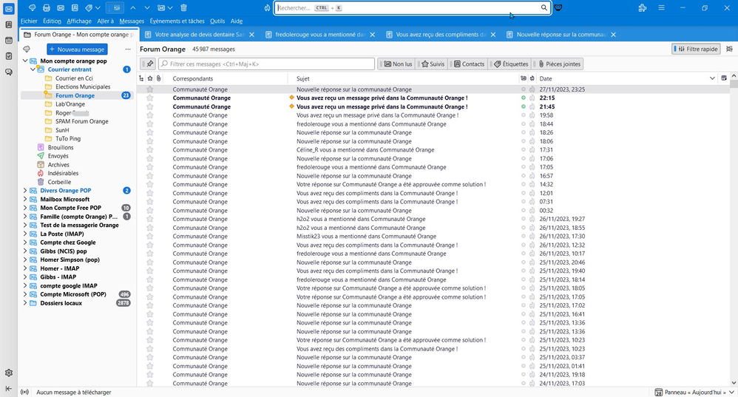Open the Outils menu
Image resolution: width=738 pixels, height=397 pixels.
click(x=217, y=21)
